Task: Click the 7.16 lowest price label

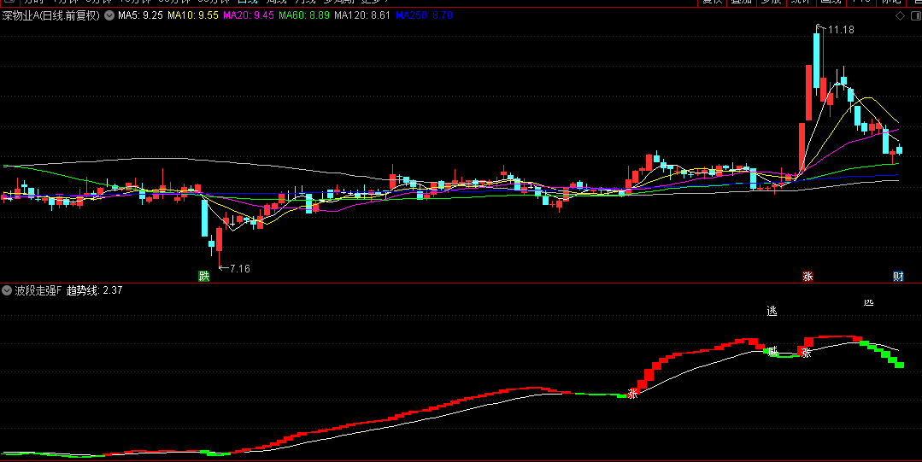Action: pos(239,269)
